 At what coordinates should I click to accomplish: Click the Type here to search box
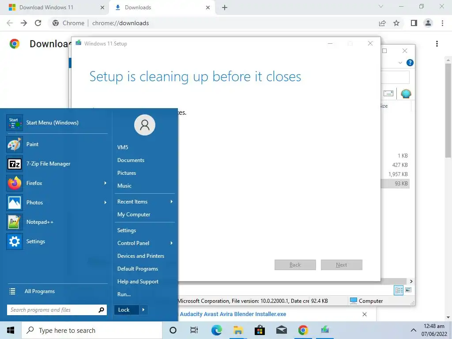[x=92, y=330]
